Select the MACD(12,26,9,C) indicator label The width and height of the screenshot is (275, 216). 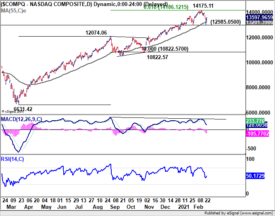21,119
